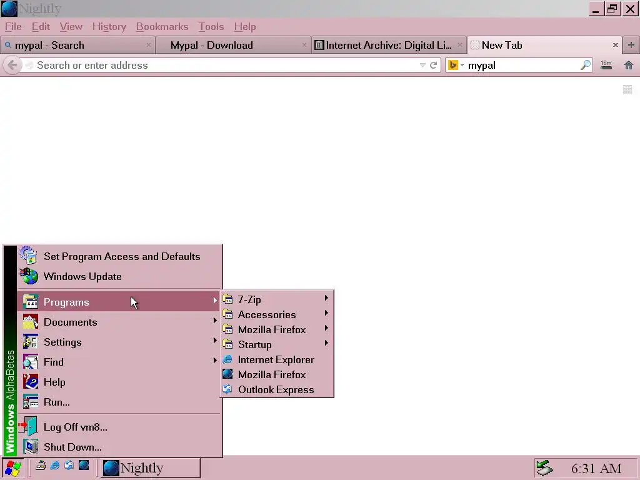Switch to Mypal - Download tab
The image size is (640, 480).
[x=232, y=45]
